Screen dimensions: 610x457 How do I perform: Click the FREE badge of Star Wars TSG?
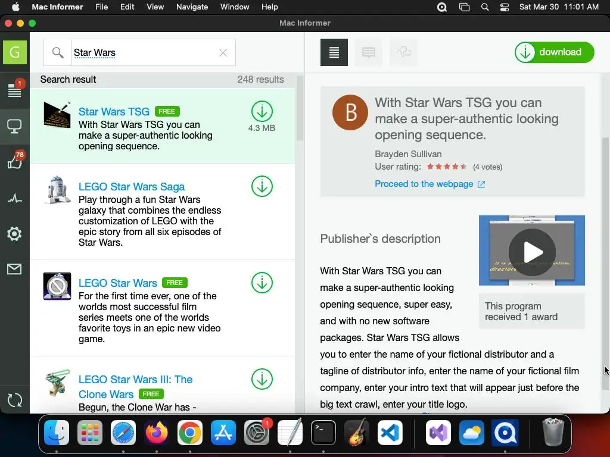[x=167, y=111]
